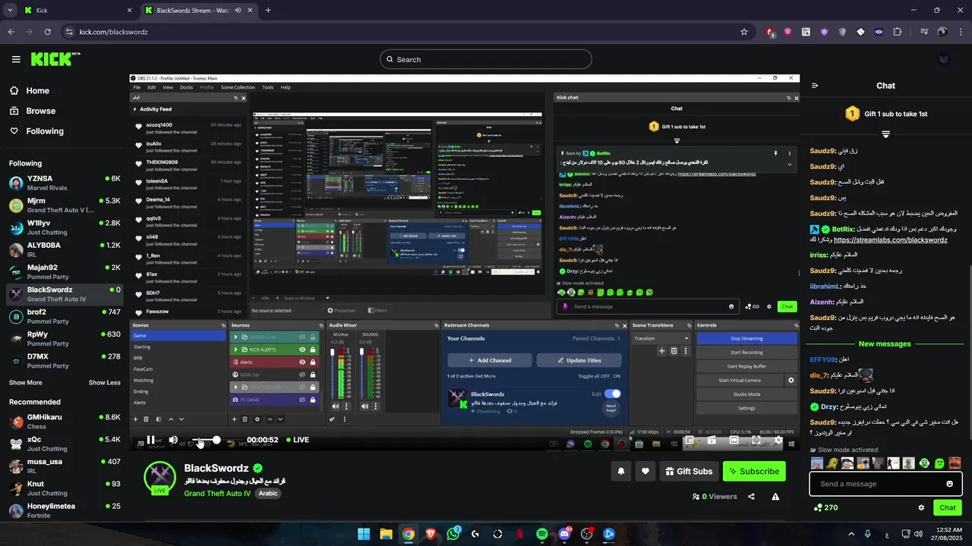This screenshot has width=972, height=546.
Task: Click the Subscribe button
Action: point(754,471)
